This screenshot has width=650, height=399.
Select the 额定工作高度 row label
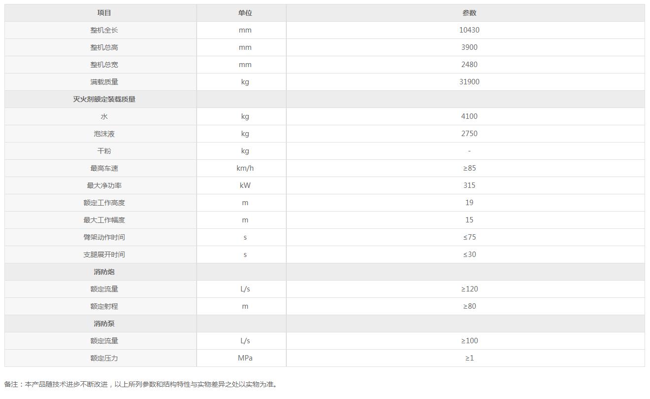(104, 203)
